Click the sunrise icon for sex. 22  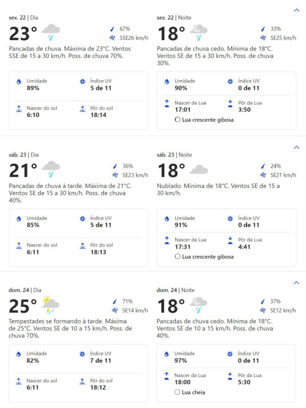coord(19,109)
